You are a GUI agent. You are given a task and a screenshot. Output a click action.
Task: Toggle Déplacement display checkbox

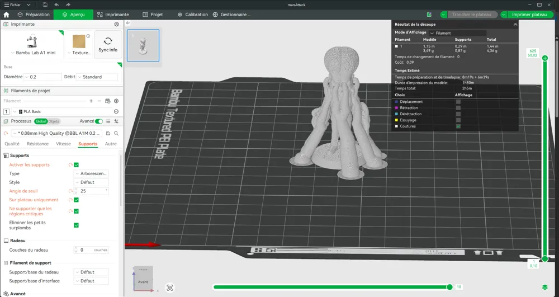click(x=458, y=102)
